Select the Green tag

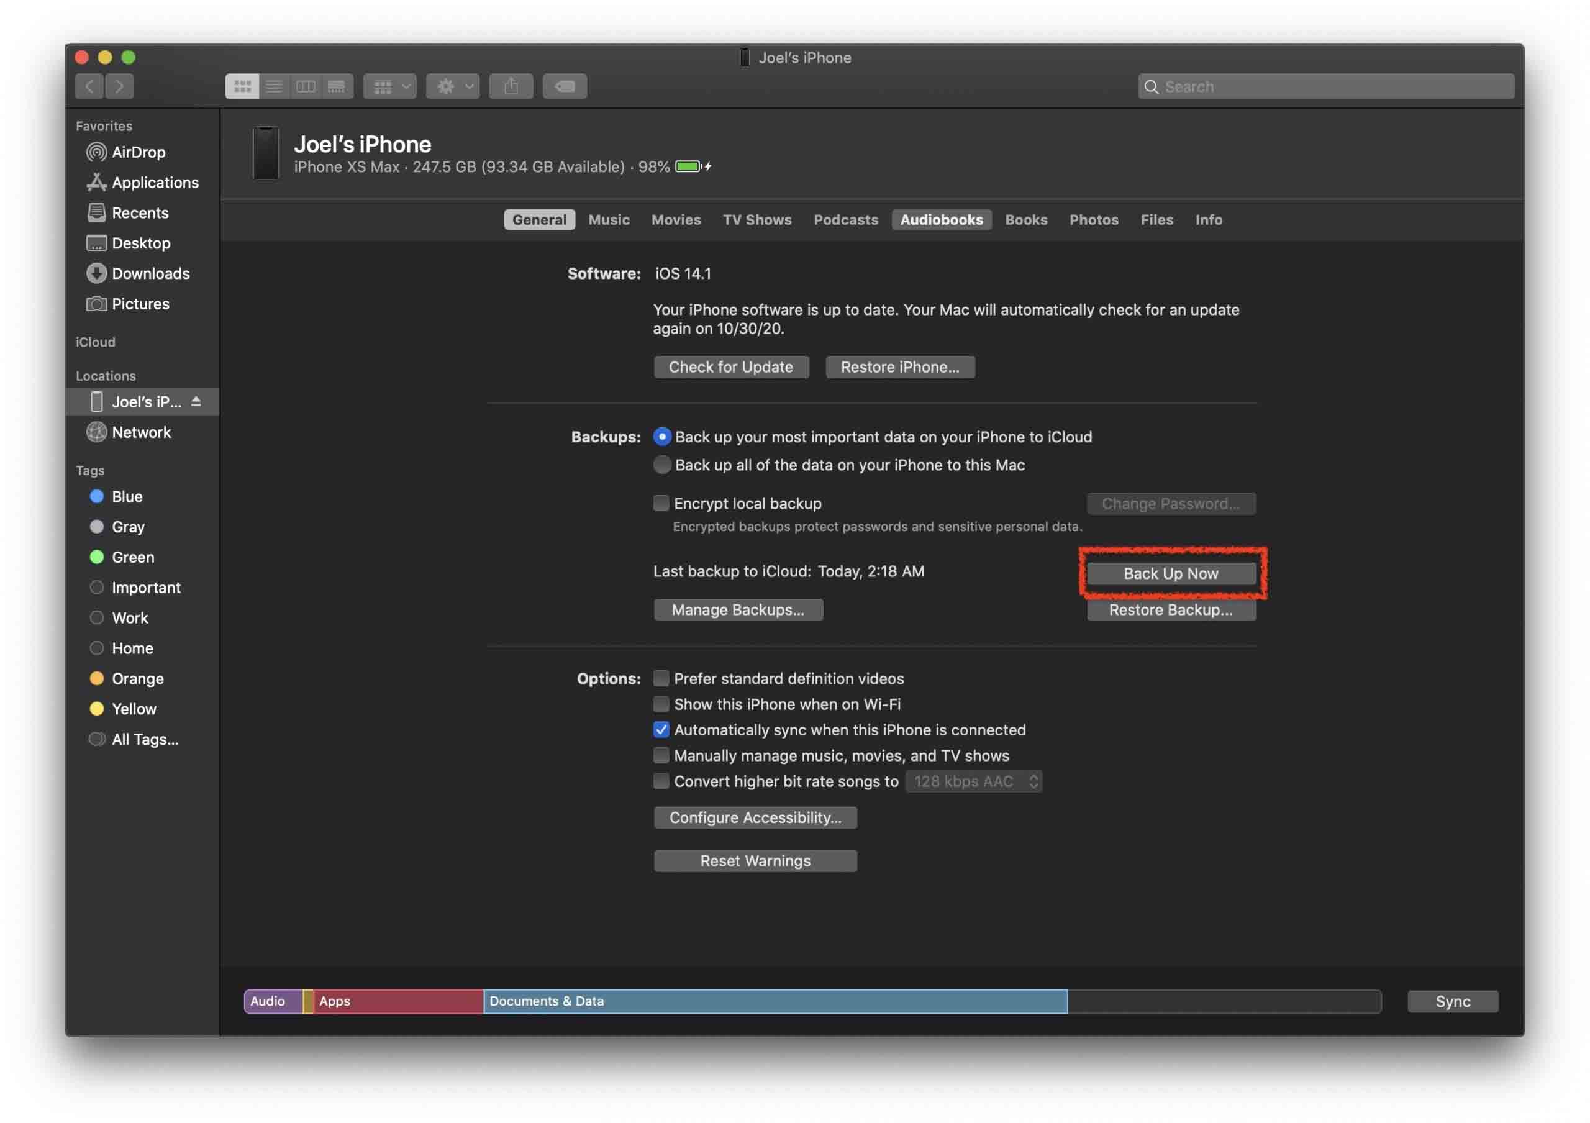click(122, 558)
